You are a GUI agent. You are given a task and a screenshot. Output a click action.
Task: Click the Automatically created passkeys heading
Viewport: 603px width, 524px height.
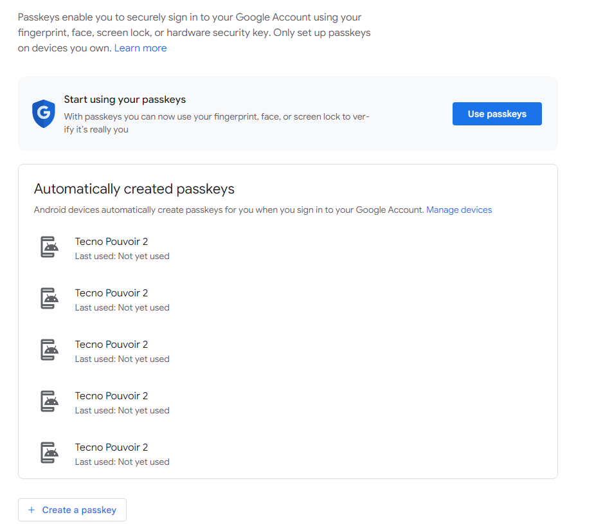[134, 189]
